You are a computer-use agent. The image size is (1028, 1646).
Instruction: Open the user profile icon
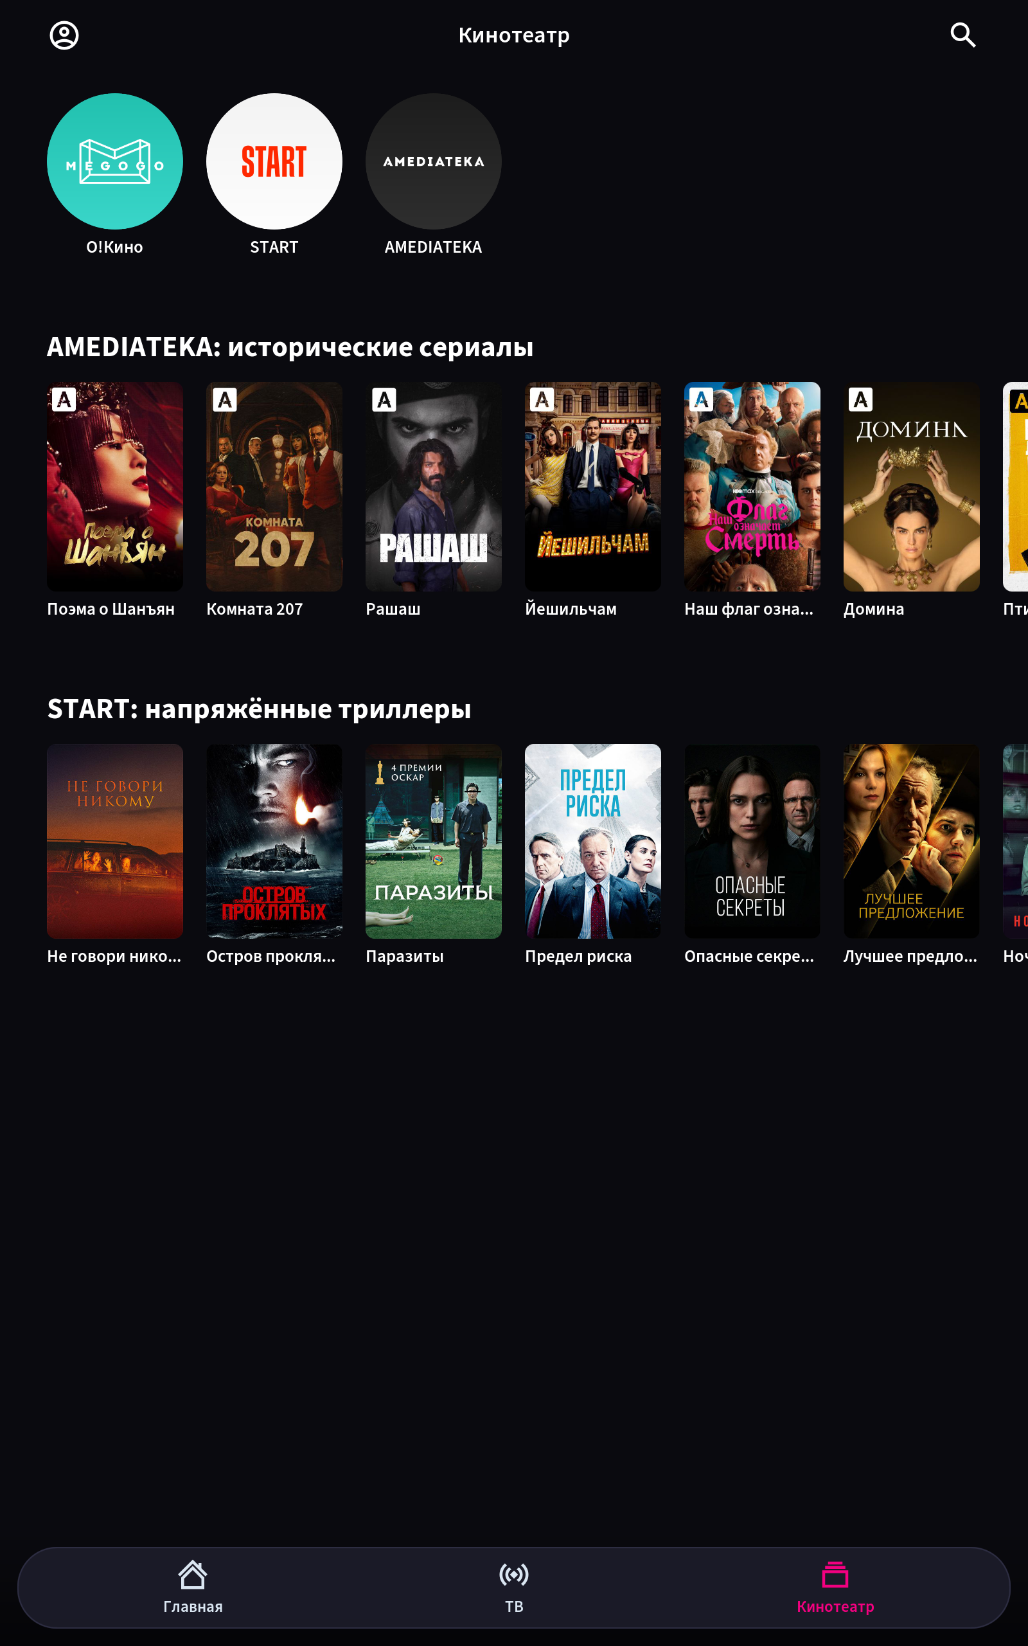(65, 35)
